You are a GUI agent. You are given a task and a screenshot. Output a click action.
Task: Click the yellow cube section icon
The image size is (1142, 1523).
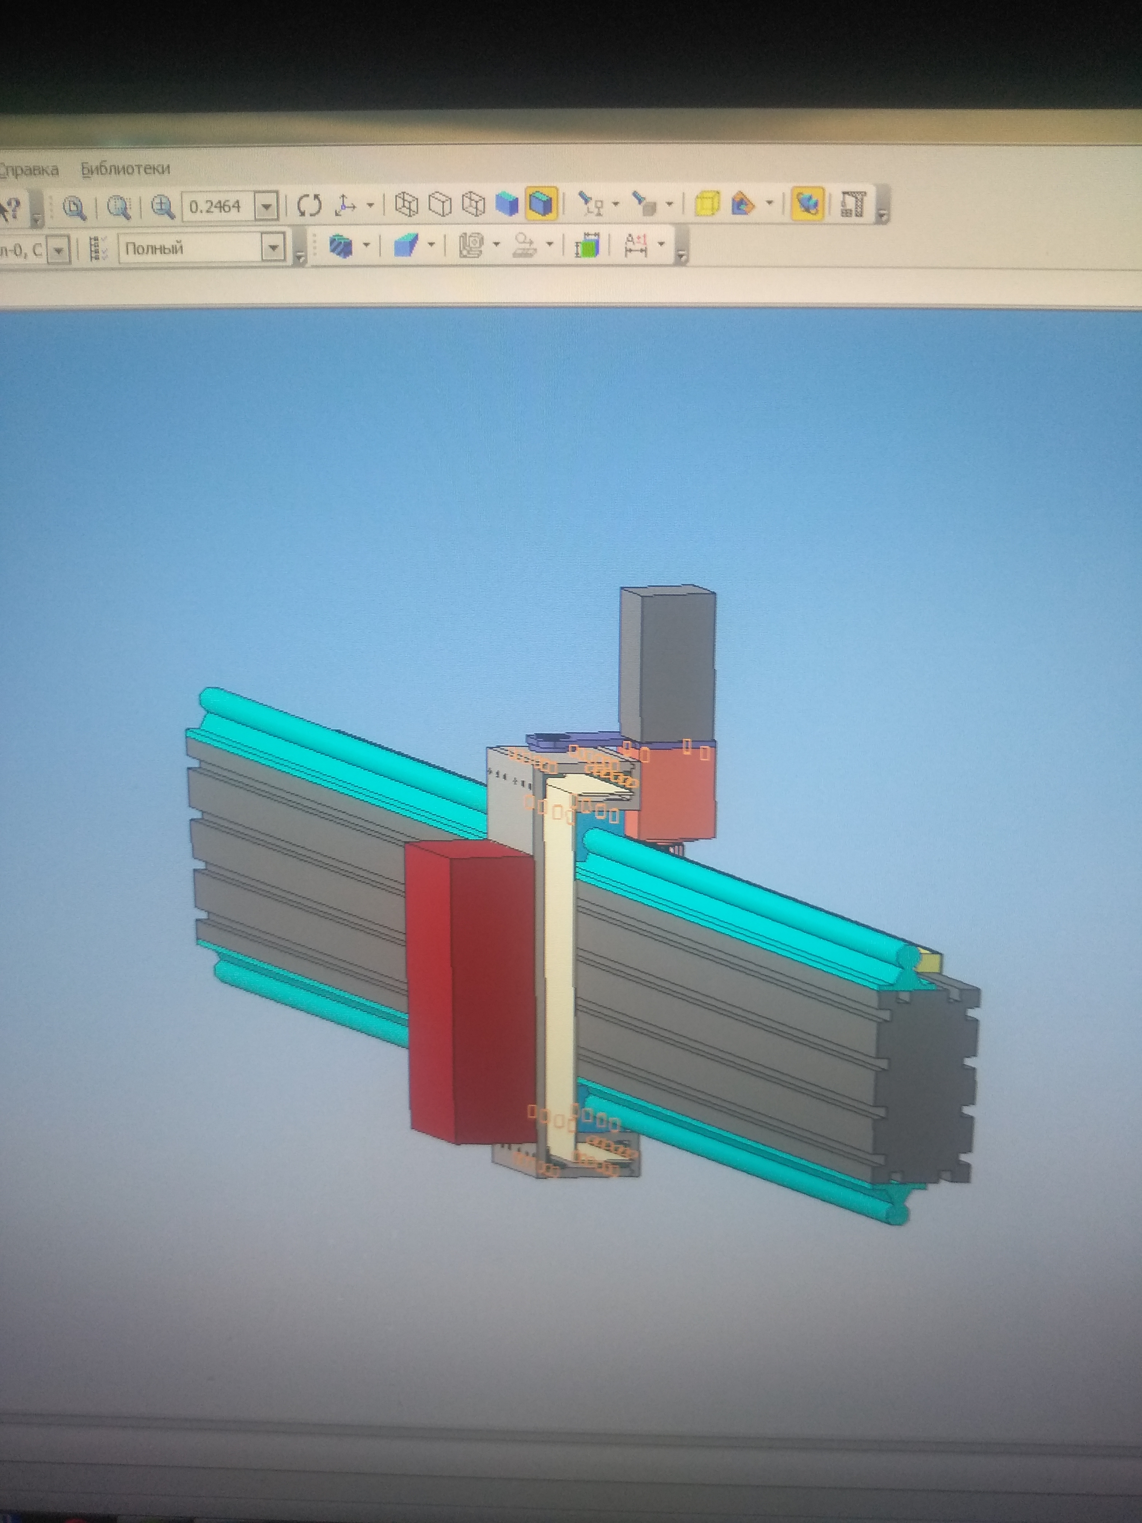(707, 204)
